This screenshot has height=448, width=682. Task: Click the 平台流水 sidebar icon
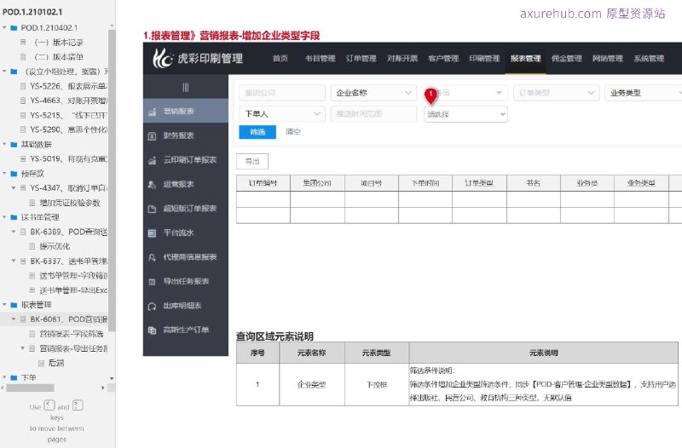coord(152,233)
